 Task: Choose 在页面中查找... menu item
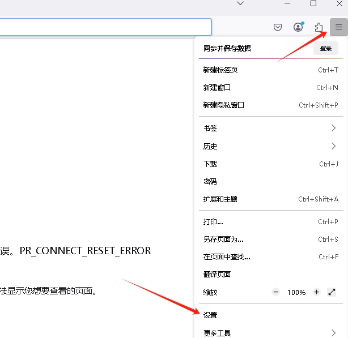point(271,257)
